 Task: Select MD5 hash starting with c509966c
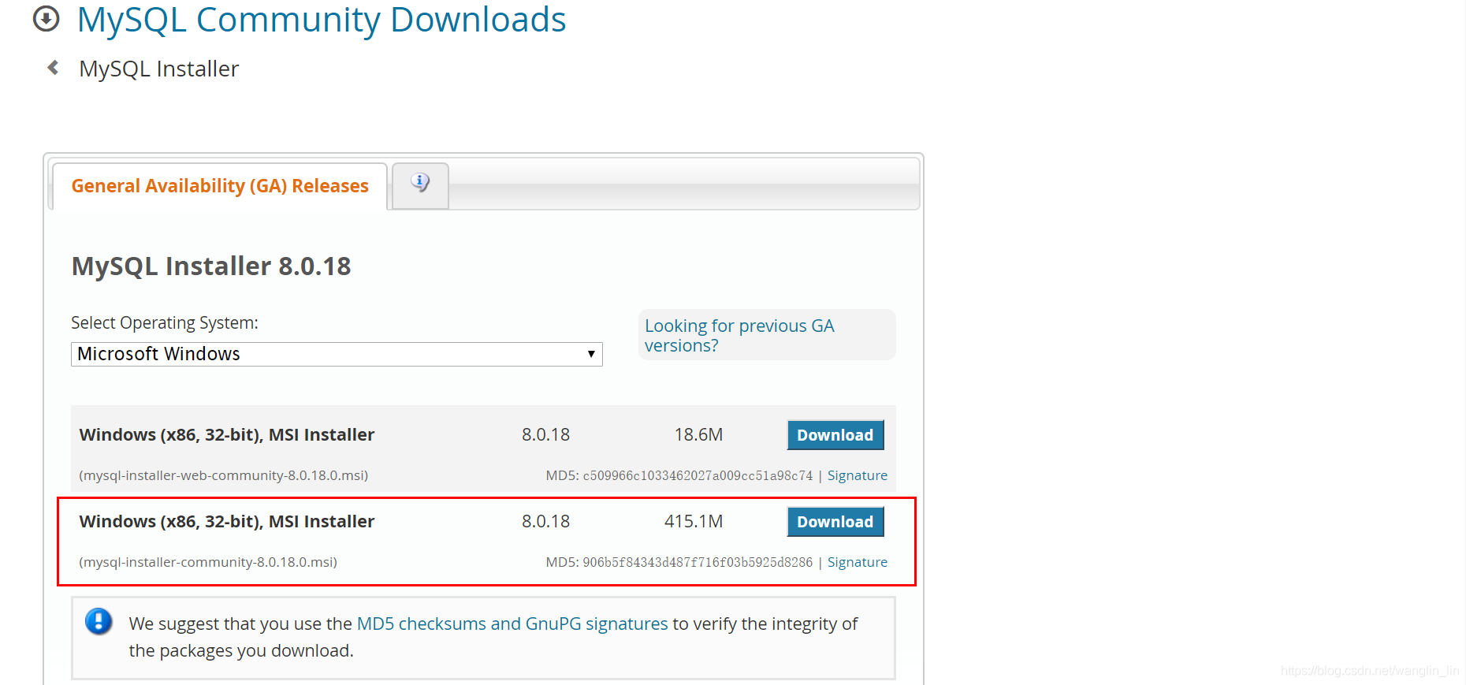[698, 475]
